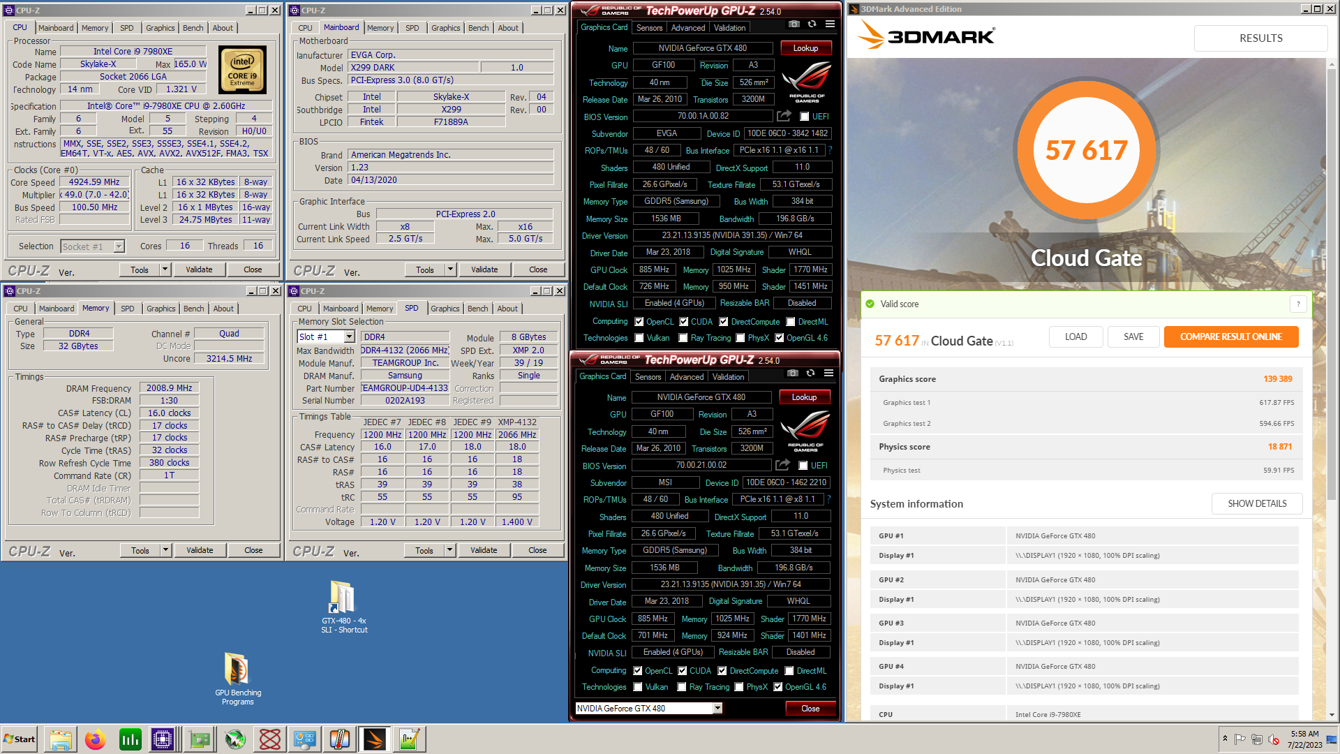Click the red Close button in GPU-Z
The width and height of the screenshot is (1340, 754).
click(810, 709)
